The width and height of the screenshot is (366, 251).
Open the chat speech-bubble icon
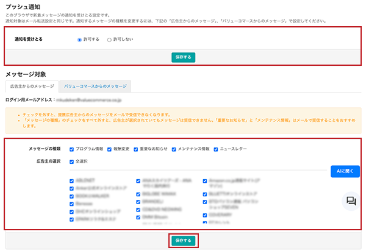350,200
